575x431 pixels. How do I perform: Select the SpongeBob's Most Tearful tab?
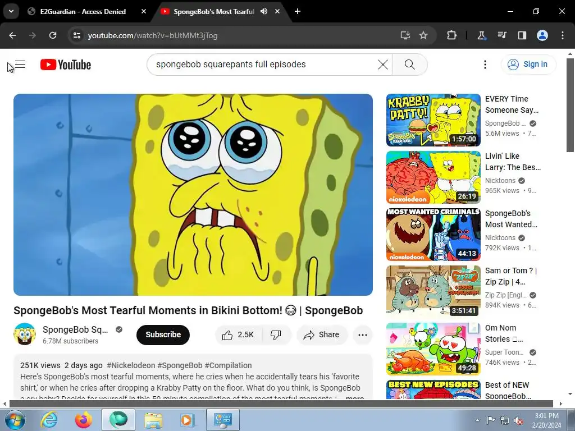tap(214, 11)
